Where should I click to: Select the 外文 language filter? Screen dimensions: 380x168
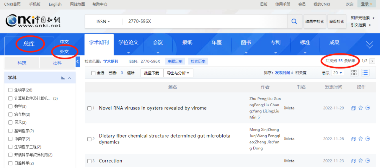[x=64, y=51]
